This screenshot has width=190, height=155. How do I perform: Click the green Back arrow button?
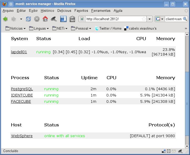click(5, 19)
